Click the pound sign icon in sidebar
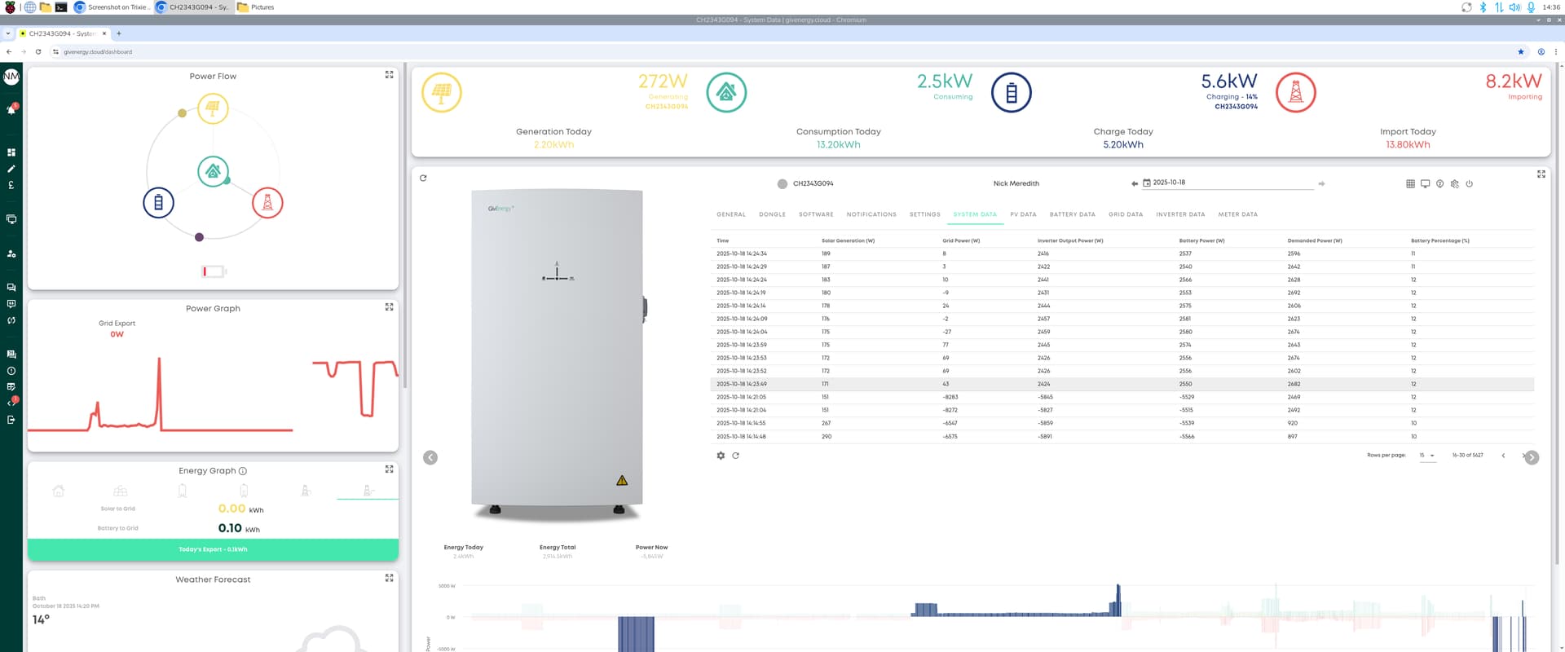The width and height of the screenshot is (1565, 652). coord(11,185)
